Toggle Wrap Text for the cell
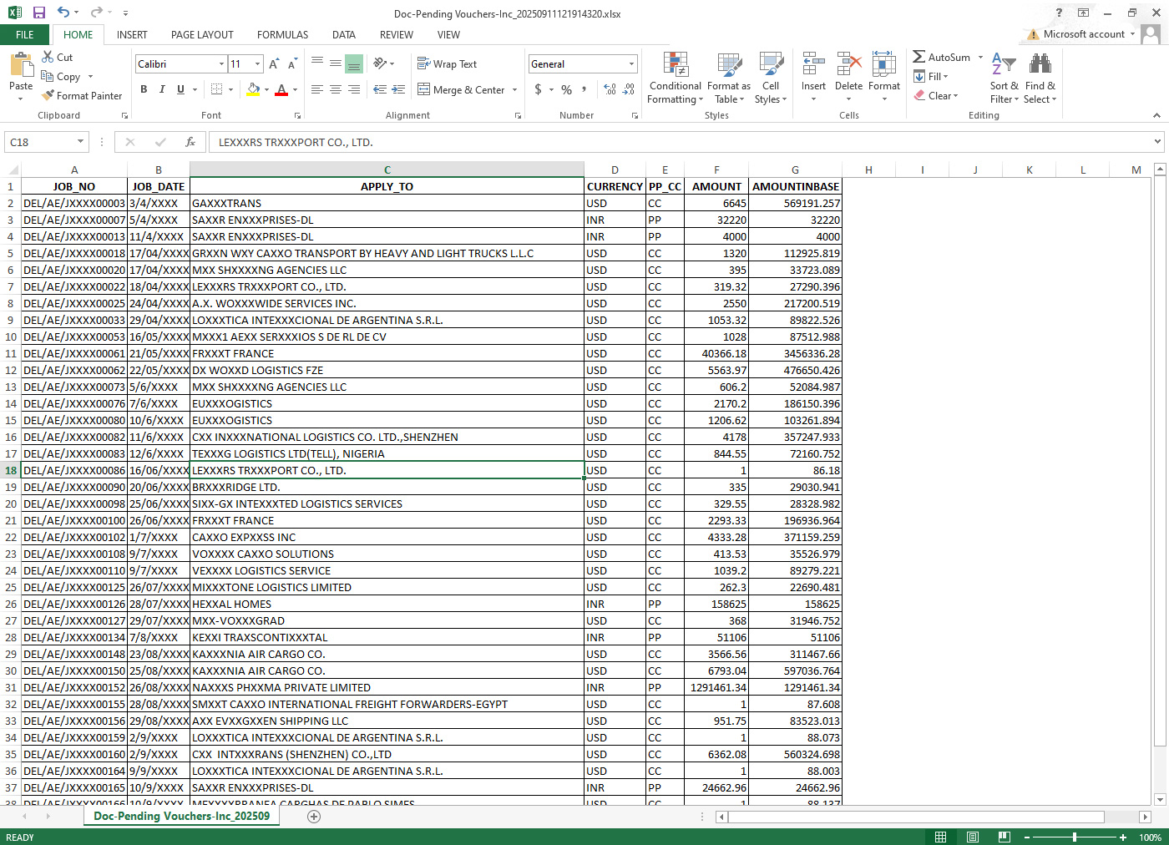This screenshot has width=1169, height=845. click(447, 64)
